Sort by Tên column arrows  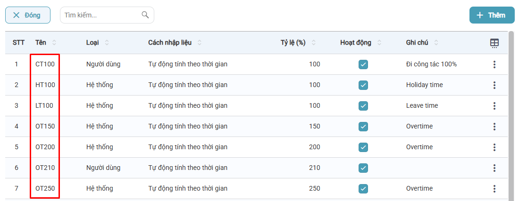tap(54, 43)
